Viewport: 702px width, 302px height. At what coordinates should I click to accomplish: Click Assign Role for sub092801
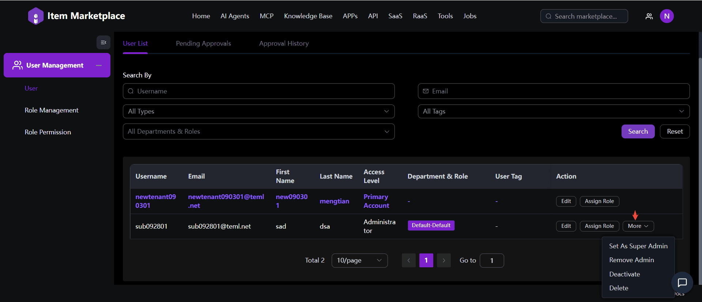point(599,226)
